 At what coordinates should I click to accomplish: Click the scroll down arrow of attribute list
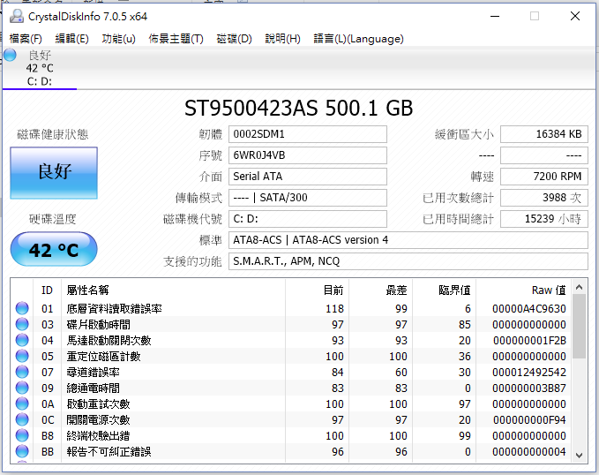click(579, 455)
